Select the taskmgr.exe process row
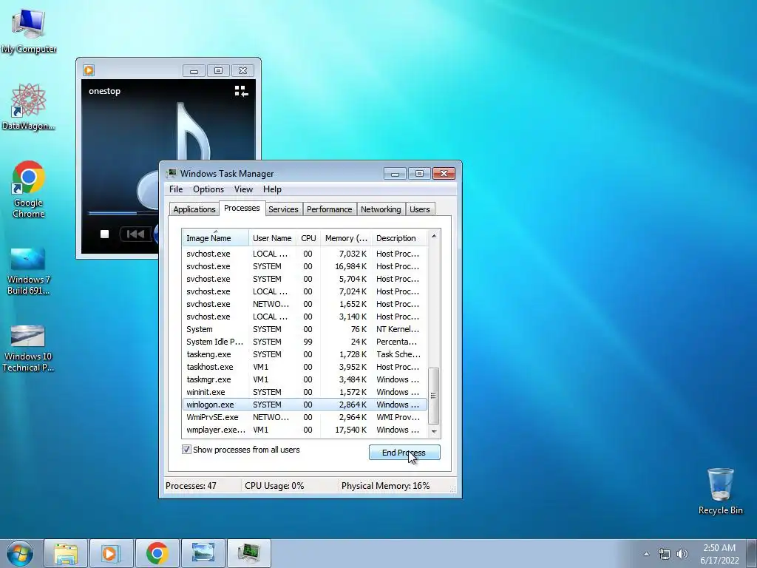 (305, 379)
